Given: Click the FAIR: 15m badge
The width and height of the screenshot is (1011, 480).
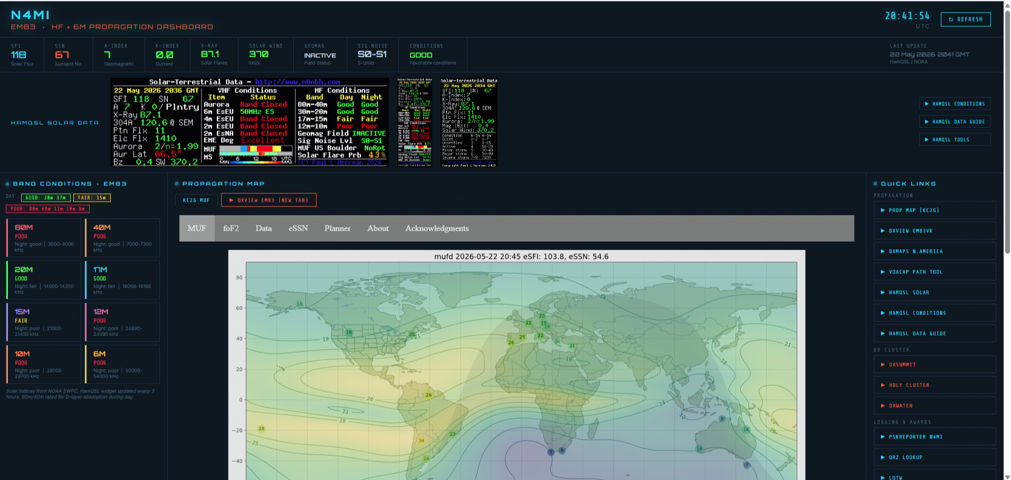Looking at the screenshot, I should (x=92, y=198).
